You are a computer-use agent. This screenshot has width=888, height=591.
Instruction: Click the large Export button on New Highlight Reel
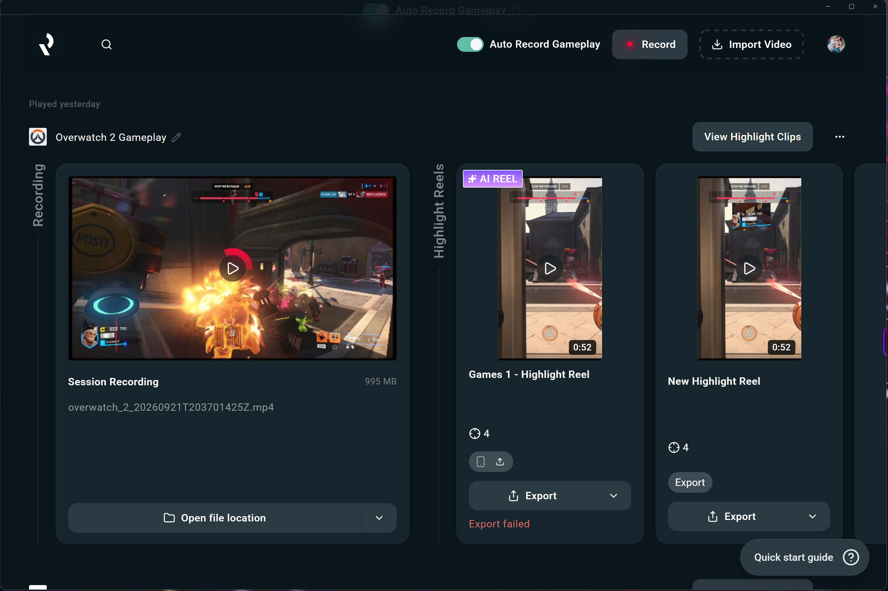click(731, 516)
